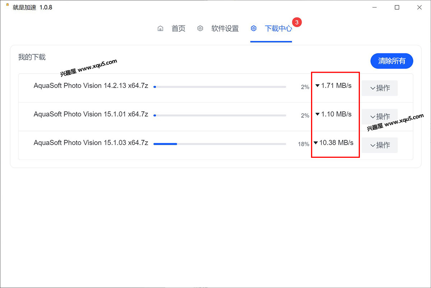This screenshot has height=288, width=431.
Task: Click the 2% value for version 14.2.13
Action: [x=305, y=87]
